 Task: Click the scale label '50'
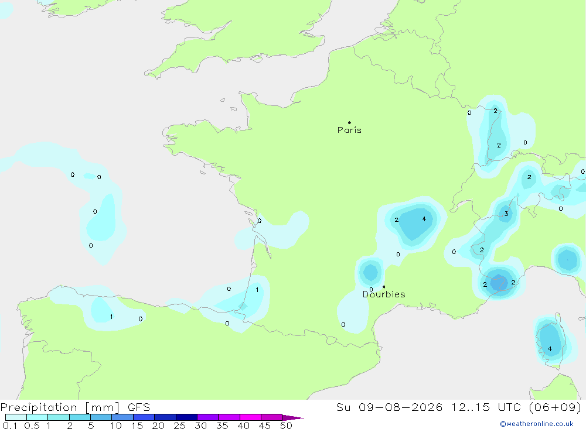pyautogui.click(x=286, y=425)
